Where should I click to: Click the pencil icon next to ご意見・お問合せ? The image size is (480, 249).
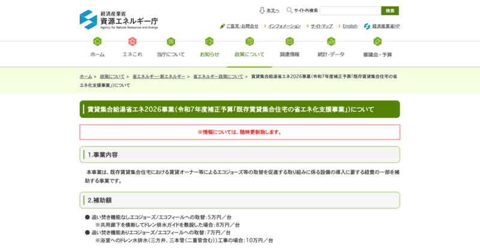[x=223, y=26]
